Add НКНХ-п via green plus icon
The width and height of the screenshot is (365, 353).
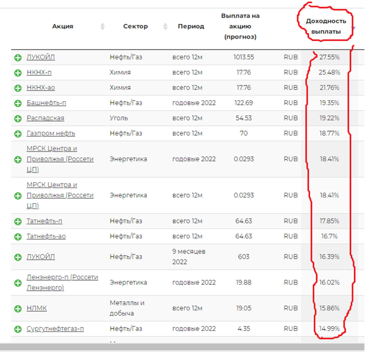coord(18,73)
